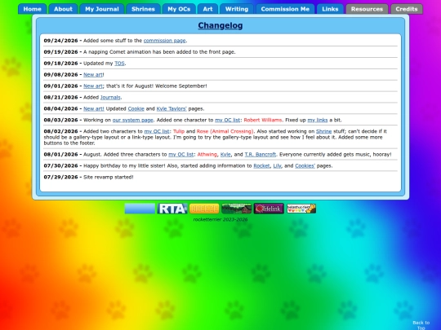
Task: Click the red Tulip character name
Action: click(179, 131)
